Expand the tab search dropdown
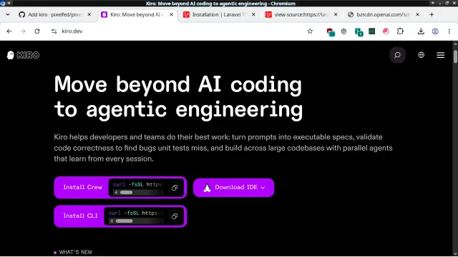The height and width of the screenshot is (257, 458). [x=8, y=14]
